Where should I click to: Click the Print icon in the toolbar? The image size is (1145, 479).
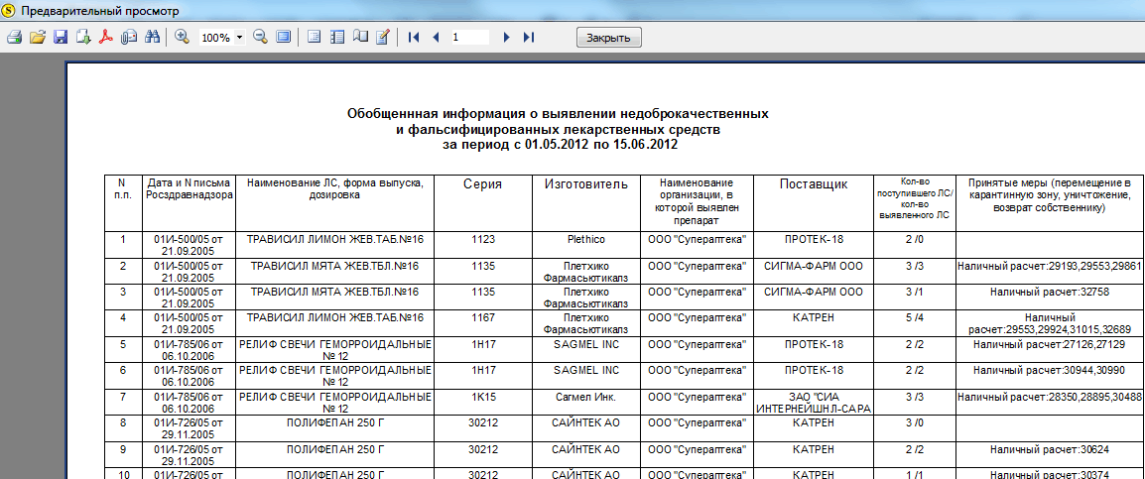click(14, 37)
